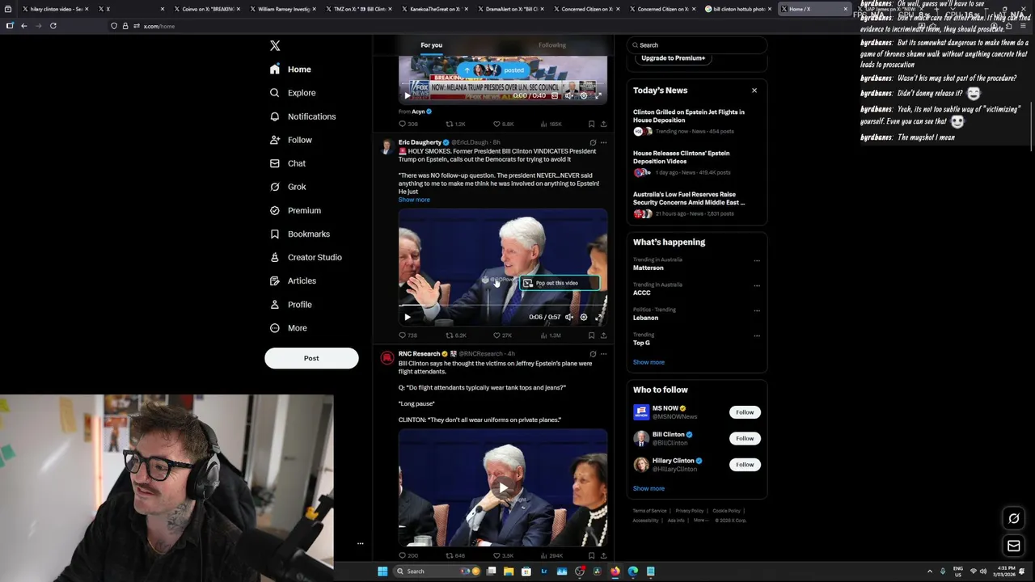This screenshot has height=582, width=1035.
Task: Open the floating Grok button
Action: pyautogui.click(x=1014, y=518)
